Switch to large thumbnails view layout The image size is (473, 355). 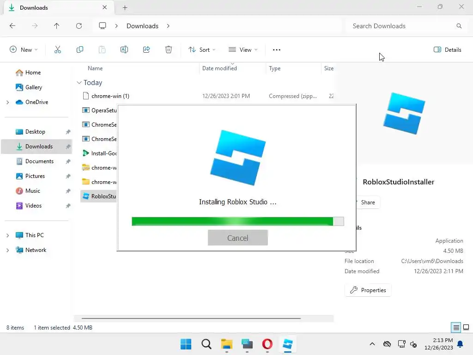click(466, 328)
